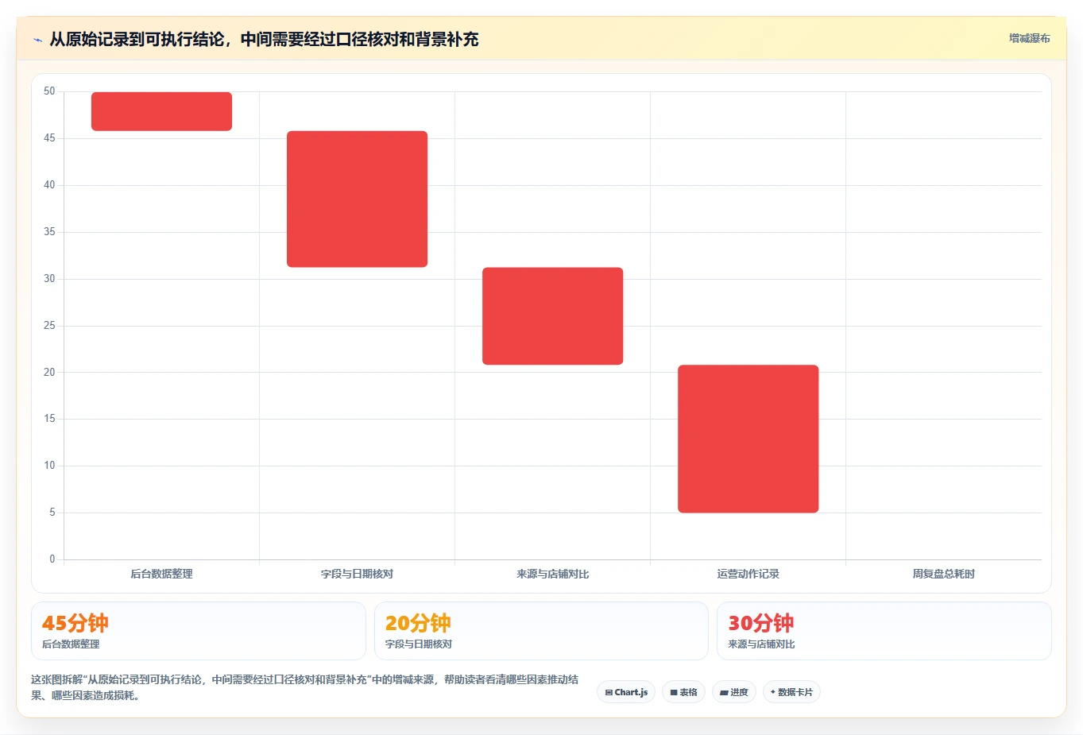Select the 运营动作记录 x-axis label
Screen dimensions: 1083x735
[748, 574]
